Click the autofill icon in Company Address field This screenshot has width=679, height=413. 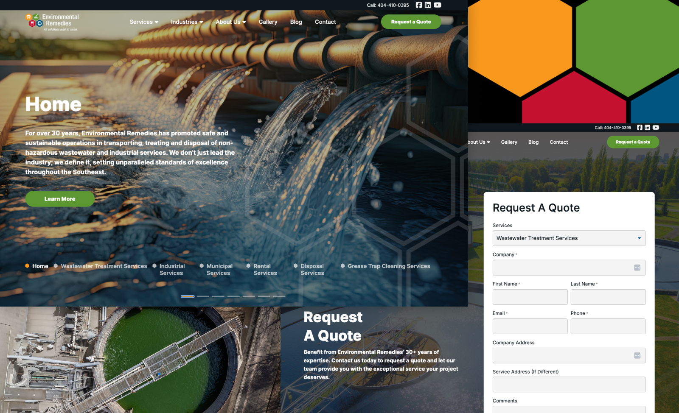[x=637, y=356]
